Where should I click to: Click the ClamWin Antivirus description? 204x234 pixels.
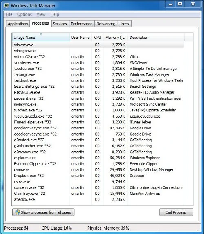pos(145,194)
